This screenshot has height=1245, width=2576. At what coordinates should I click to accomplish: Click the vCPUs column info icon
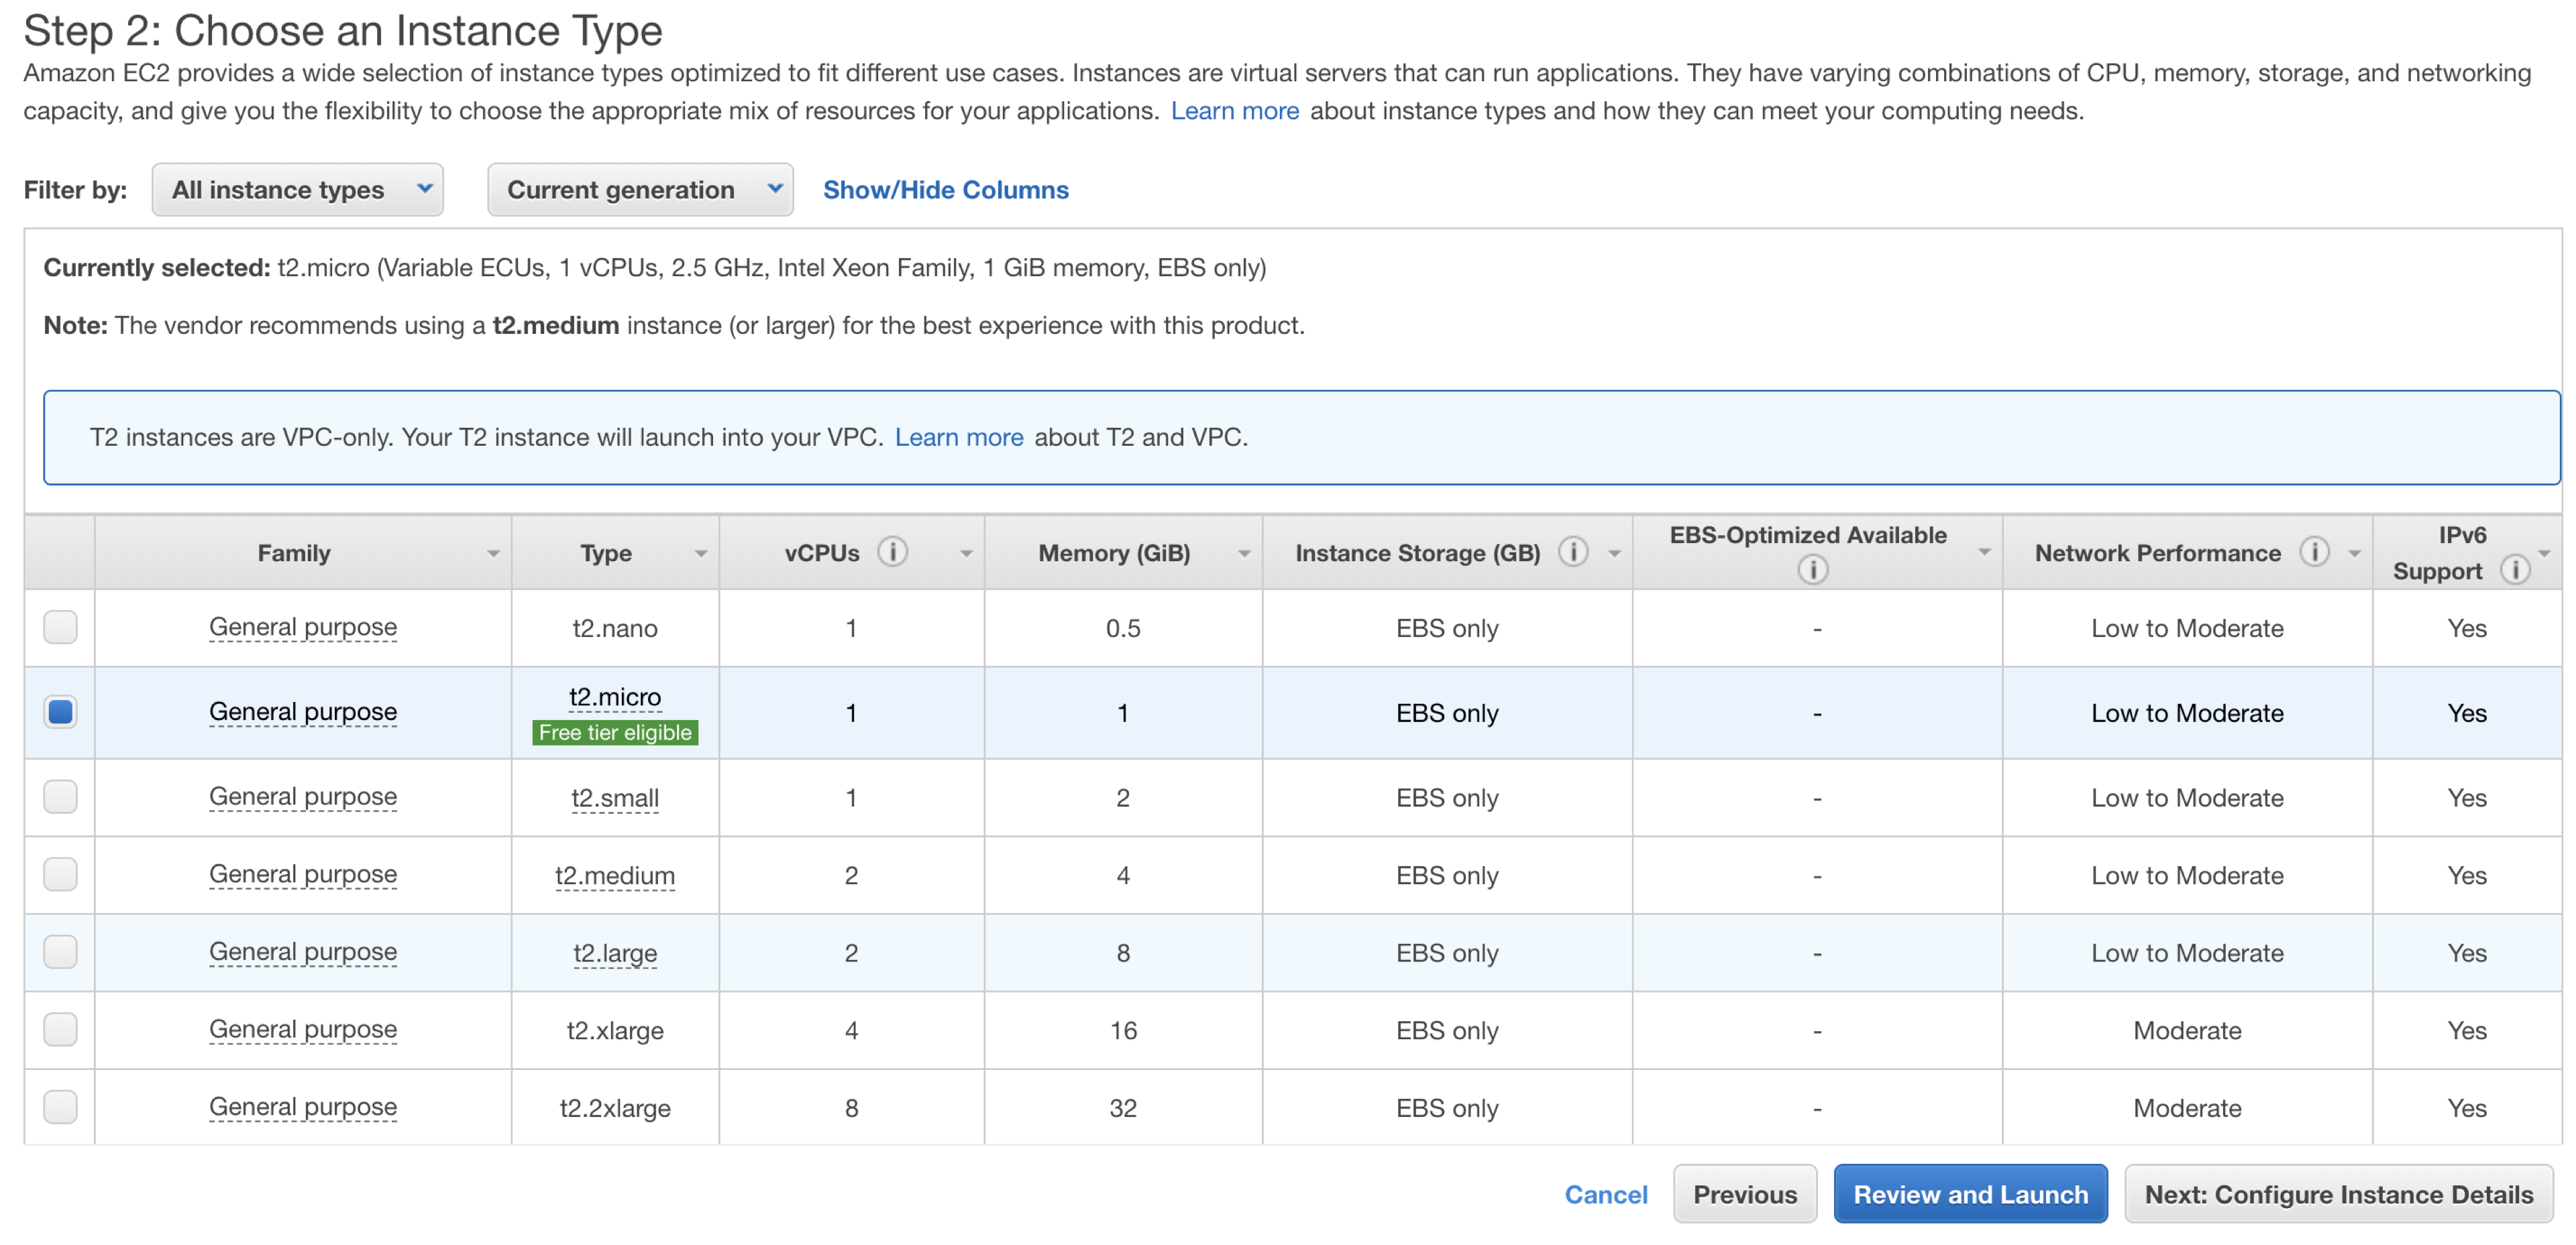(892, 552)
